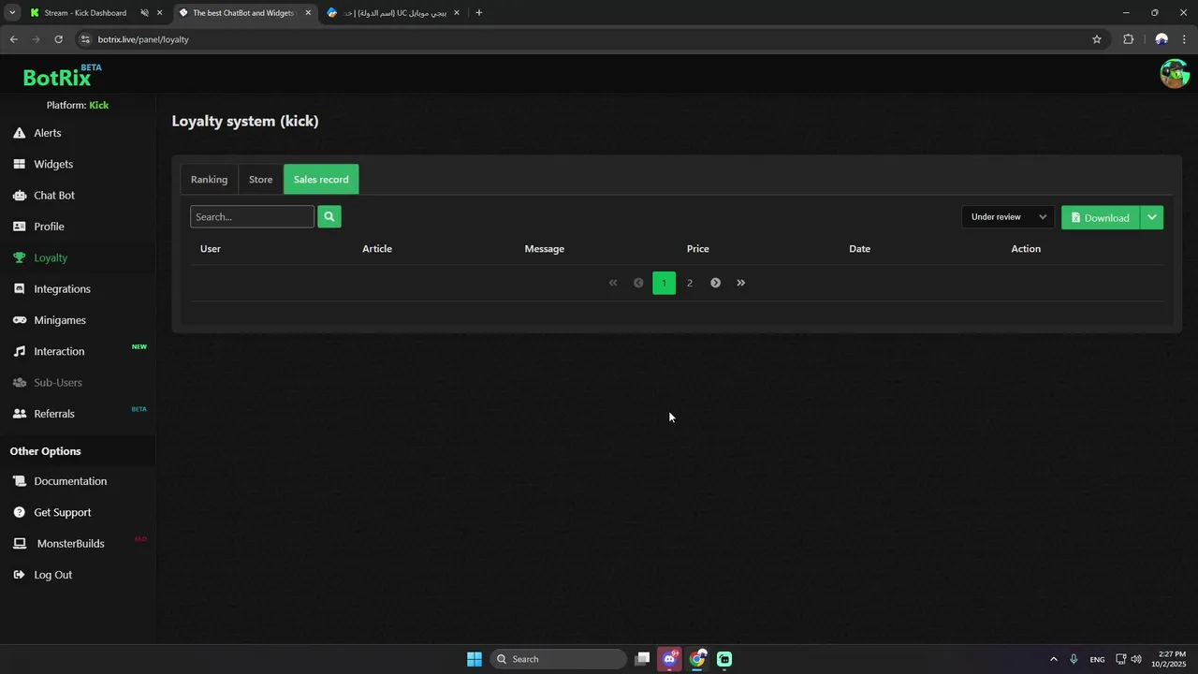The width and height of the screenshot is (1198, 674).
Task: Open the Alerts warning-triangle icon in sidebar
Action: pos(20,133)
